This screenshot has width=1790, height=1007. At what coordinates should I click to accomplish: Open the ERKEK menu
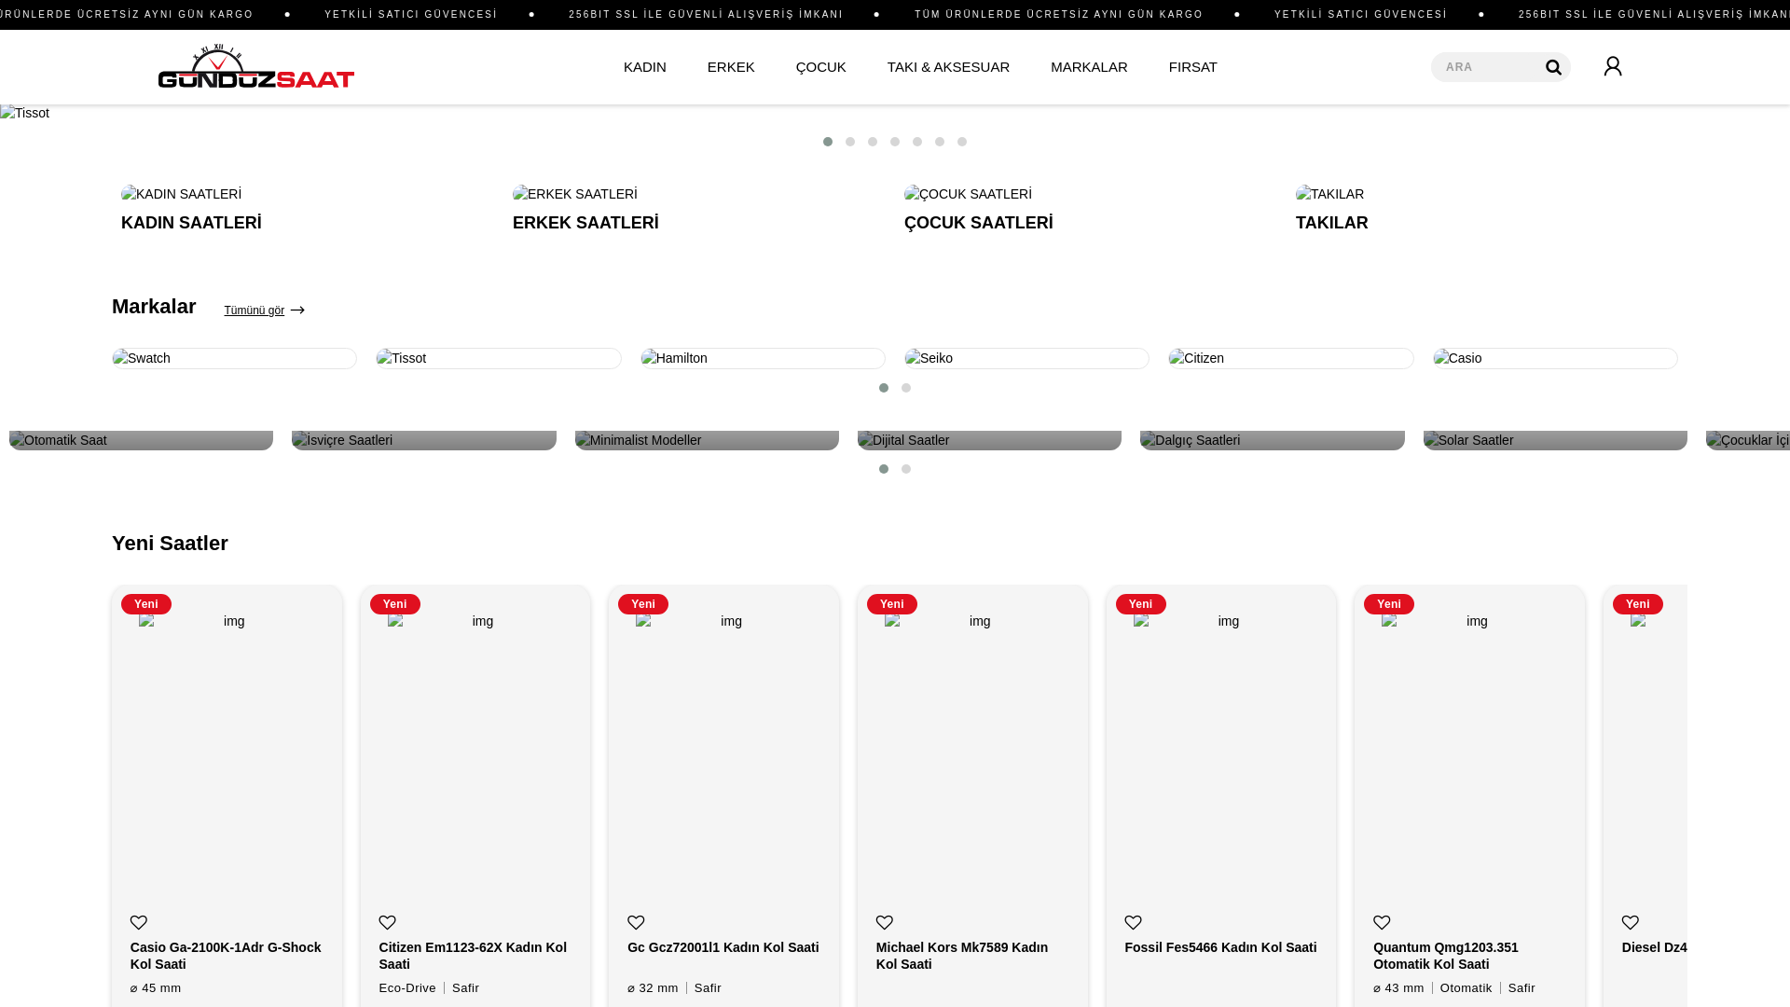[731, 67]
